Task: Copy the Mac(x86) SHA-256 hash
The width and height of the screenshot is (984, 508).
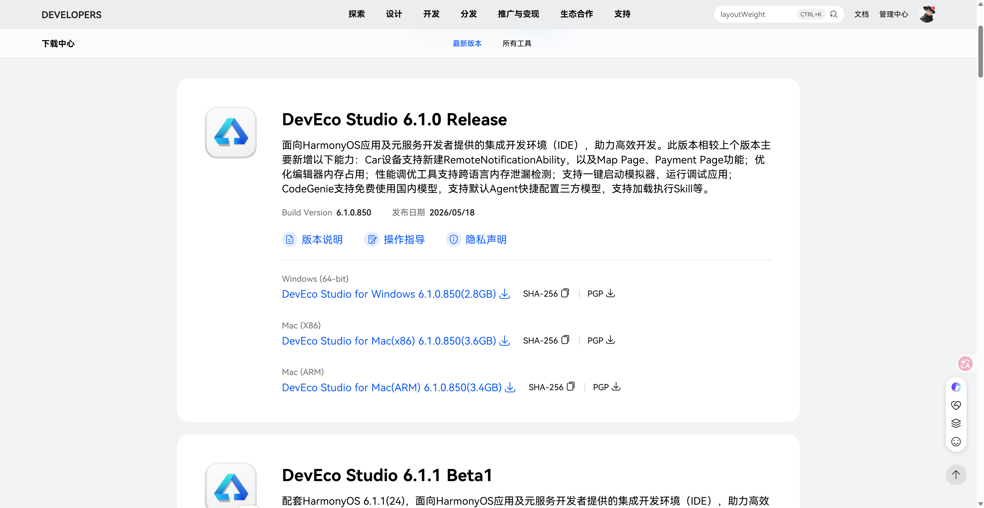Action: point(565,339)
